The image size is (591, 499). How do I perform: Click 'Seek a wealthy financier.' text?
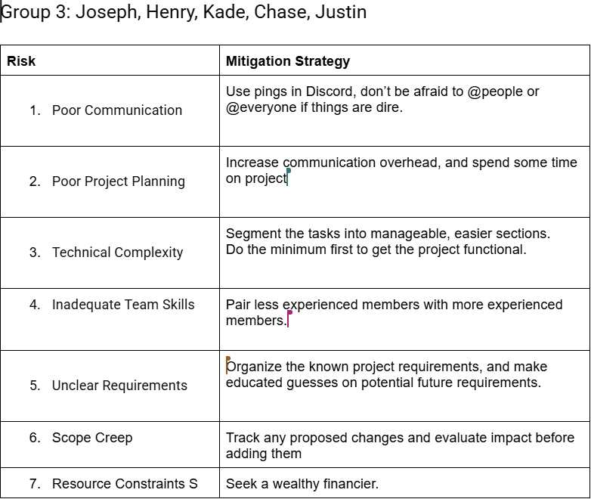tap(302, 484)
